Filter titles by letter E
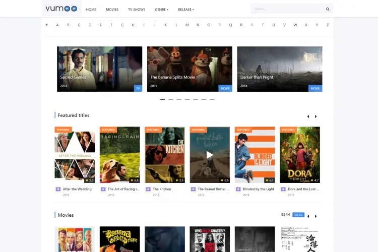 pos(100,25)
